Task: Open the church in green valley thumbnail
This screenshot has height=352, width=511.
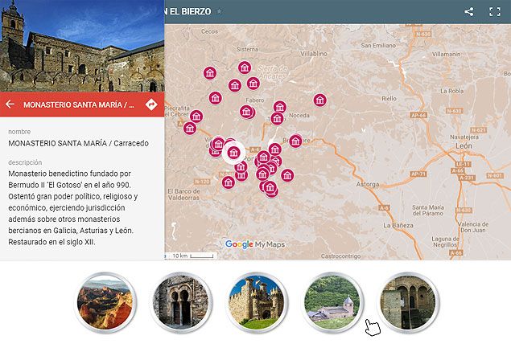Action: coord(332,301)
